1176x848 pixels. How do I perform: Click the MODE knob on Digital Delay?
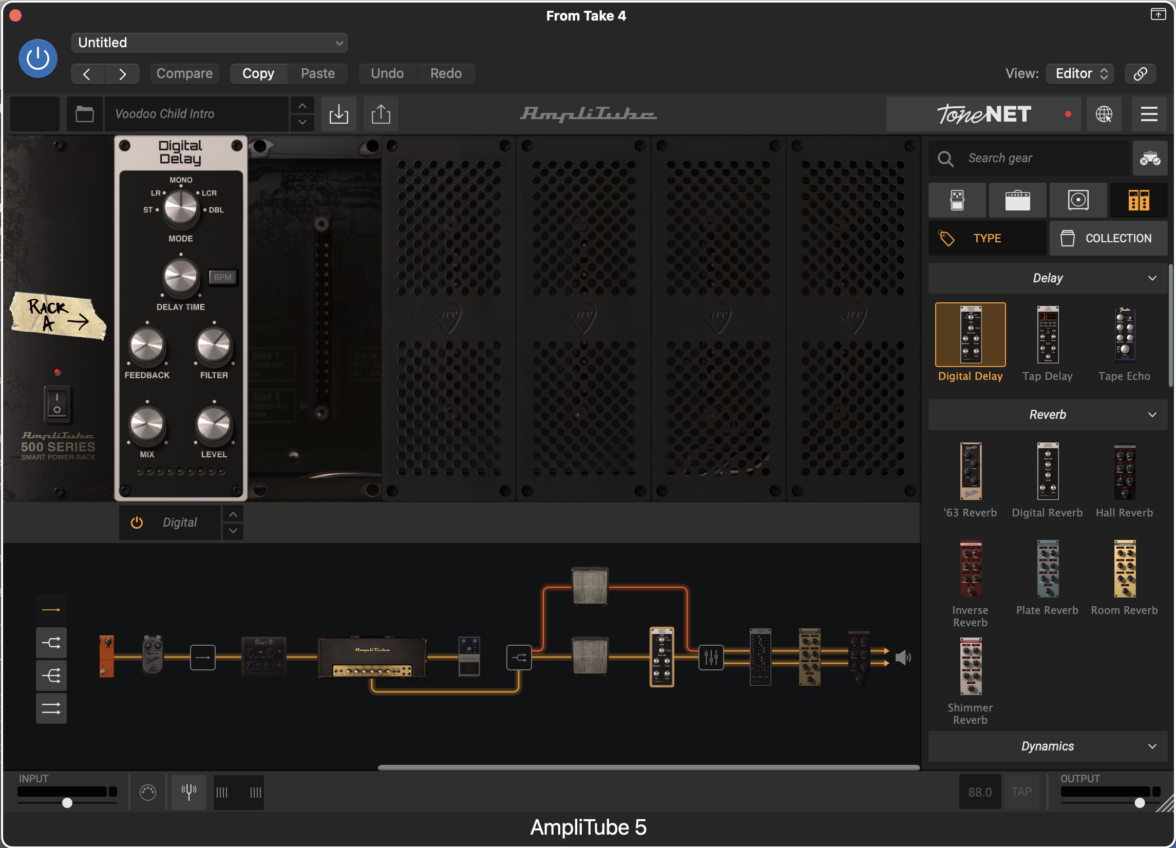coord(180,208)
